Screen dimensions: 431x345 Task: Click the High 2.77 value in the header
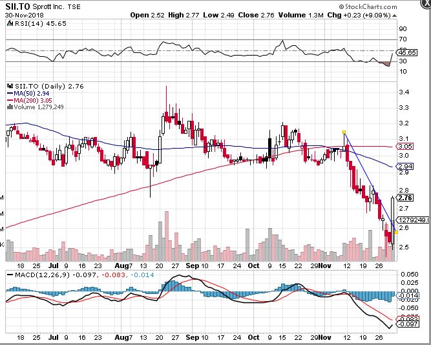point(184,15)
